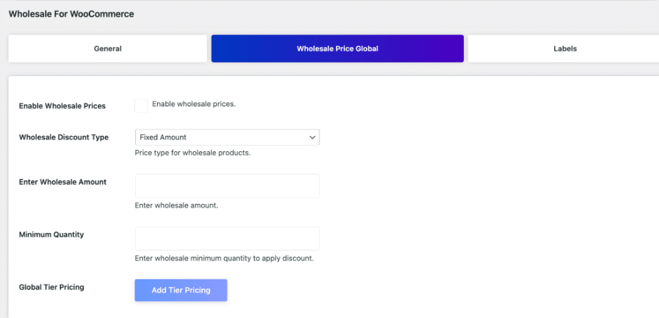This screenshot has width=659, height=318.
Task: Click the 'Enter Wholesale Amount' label
Action: click(63, 182)
